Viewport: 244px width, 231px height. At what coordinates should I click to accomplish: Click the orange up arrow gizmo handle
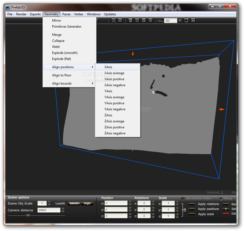pos(133,54)
